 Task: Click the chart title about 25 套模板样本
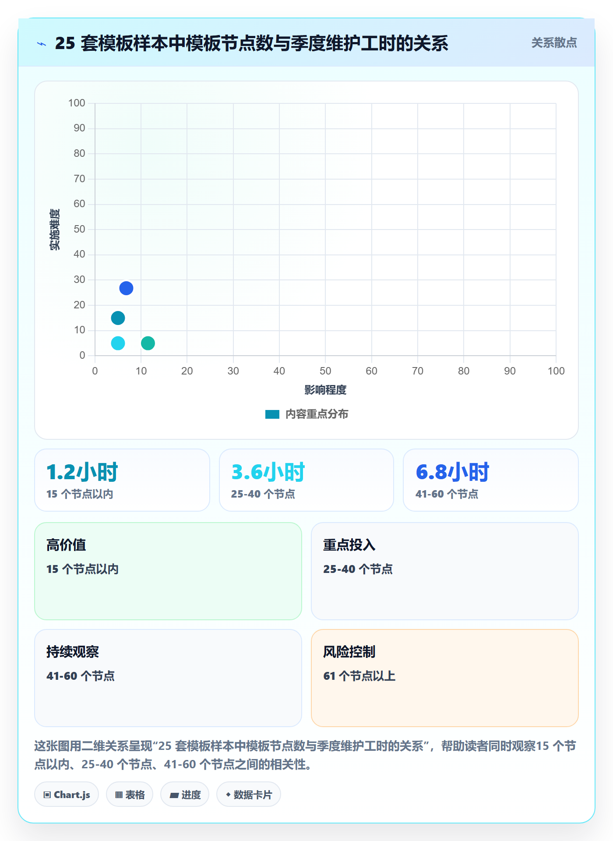(x=251, y=43)
